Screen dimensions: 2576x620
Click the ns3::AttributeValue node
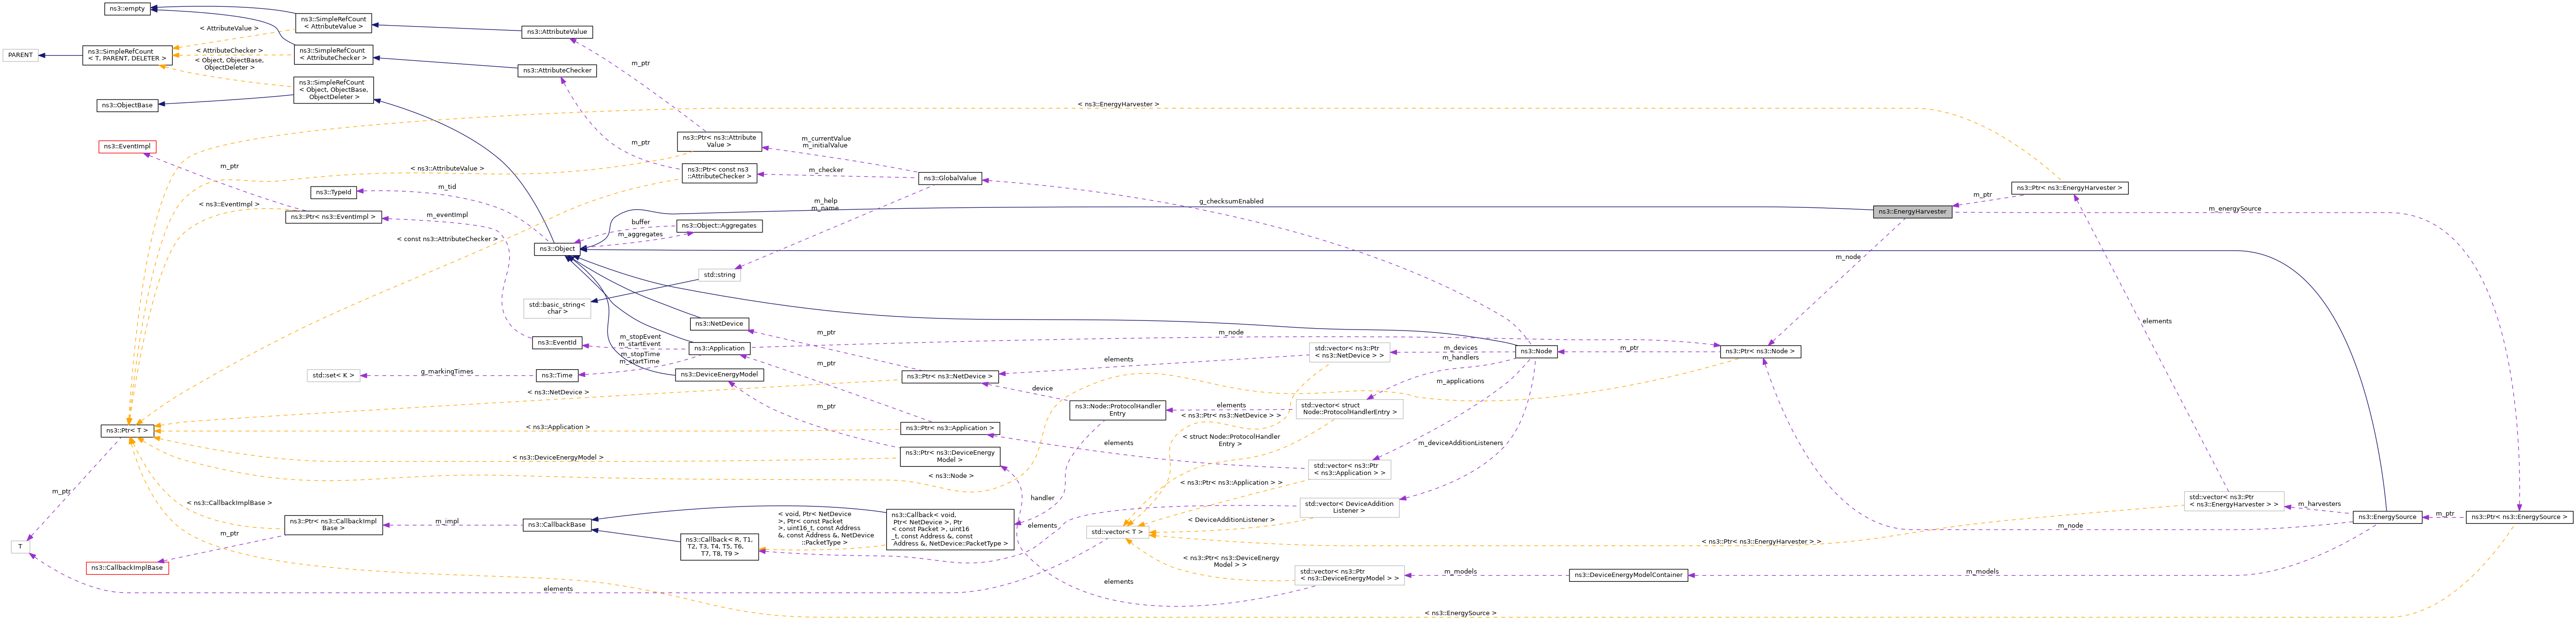tap(557, 32)
